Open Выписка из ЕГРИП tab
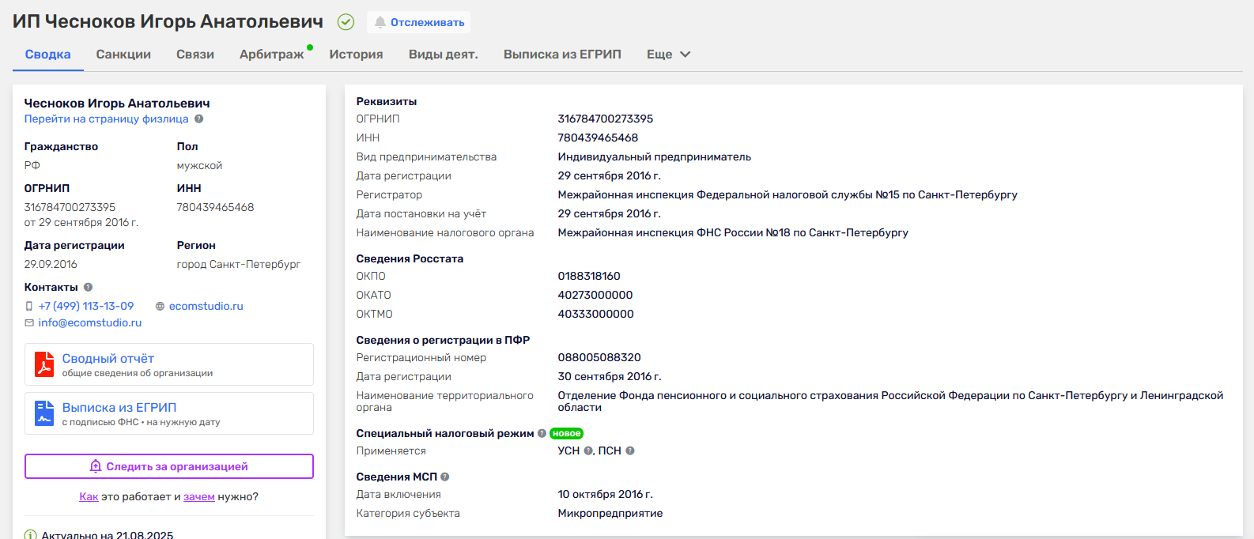This screenshot has height=539, width=1254. (562, 55)
